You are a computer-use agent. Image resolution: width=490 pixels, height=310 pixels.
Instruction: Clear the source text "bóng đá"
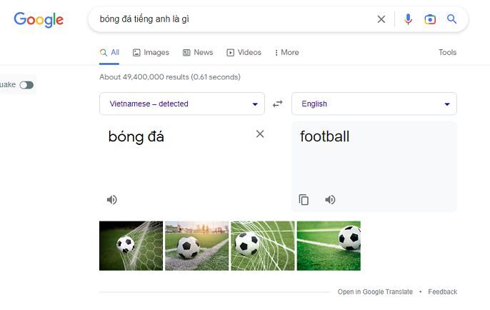(260, 134)
